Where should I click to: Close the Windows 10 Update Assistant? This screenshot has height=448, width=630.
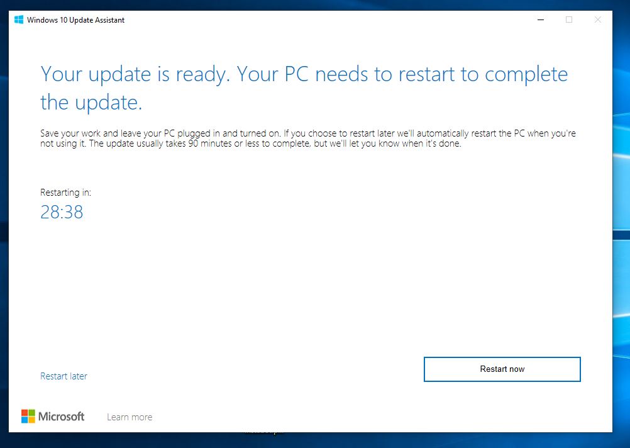coord(598,20)
